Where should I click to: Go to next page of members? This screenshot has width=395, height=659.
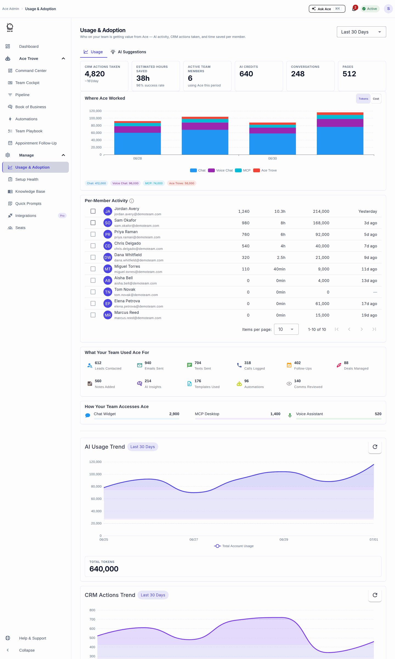362,329
